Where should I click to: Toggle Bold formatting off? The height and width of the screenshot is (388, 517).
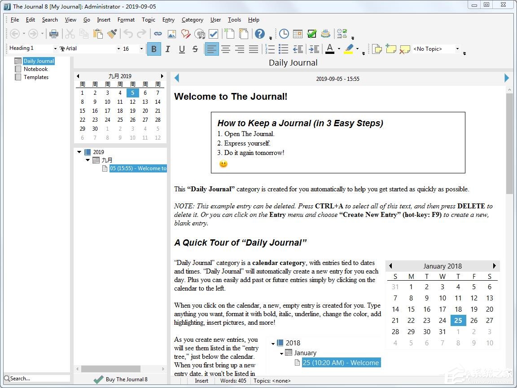pyautogui.click(x=154, y=49)
